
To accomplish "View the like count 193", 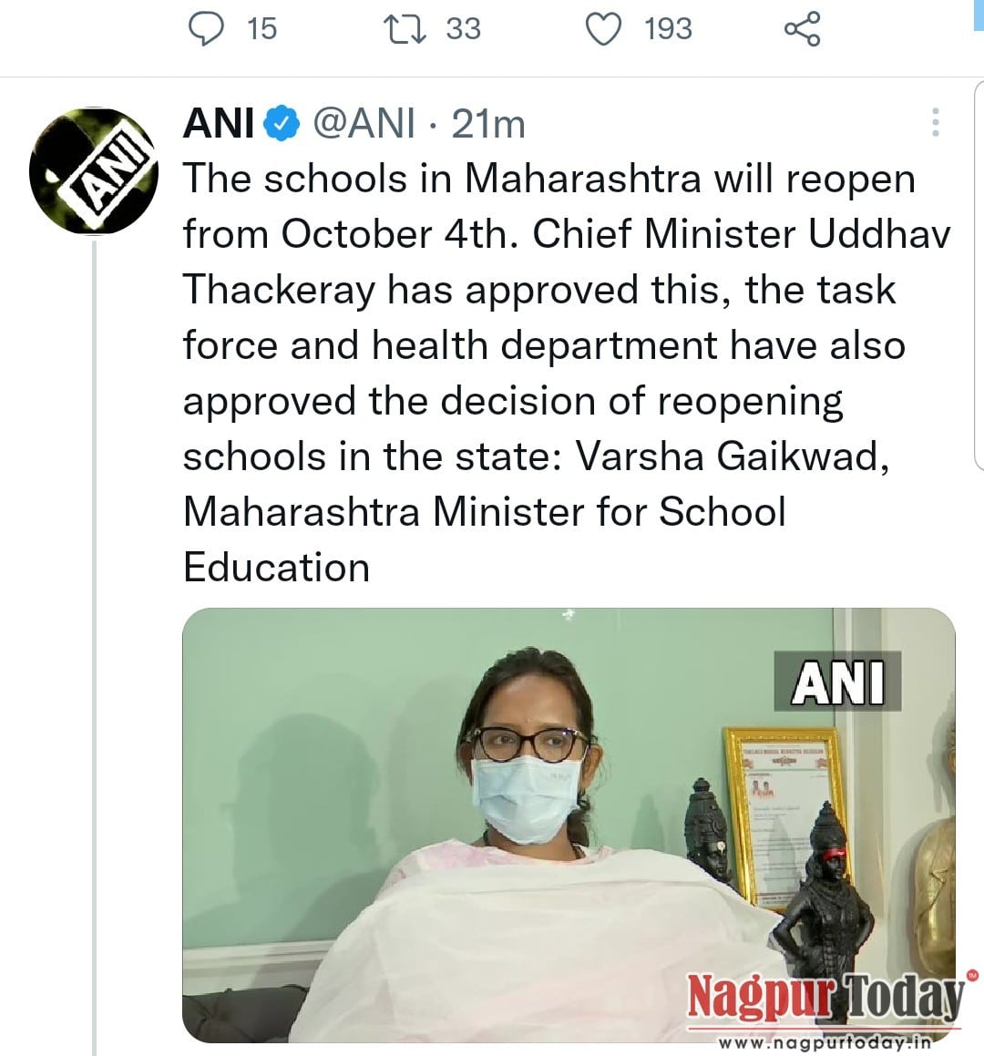I will click(668, 29).
